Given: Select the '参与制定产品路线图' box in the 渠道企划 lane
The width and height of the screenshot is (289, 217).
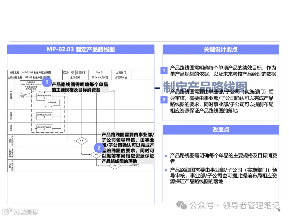Looking at the screenshot, I should [44, 116].
